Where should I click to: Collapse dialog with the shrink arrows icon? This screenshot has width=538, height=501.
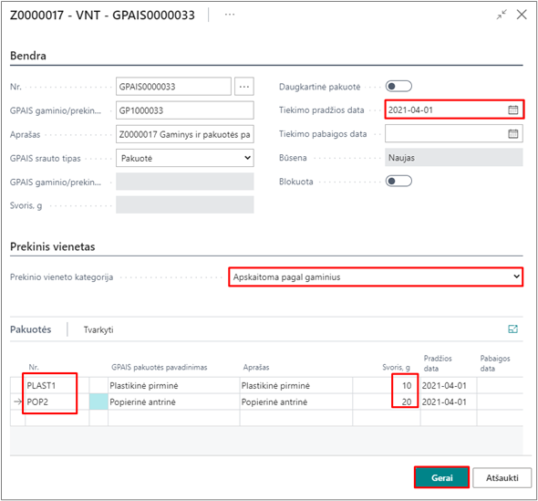point(502,15)
